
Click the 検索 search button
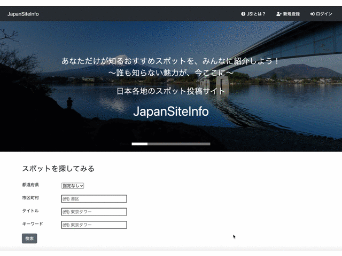(29, 238)
